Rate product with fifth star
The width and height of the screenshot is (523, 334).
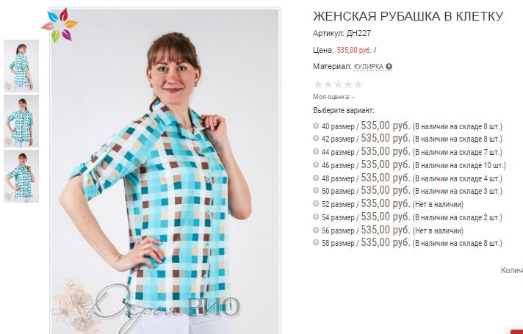point(358,84)
